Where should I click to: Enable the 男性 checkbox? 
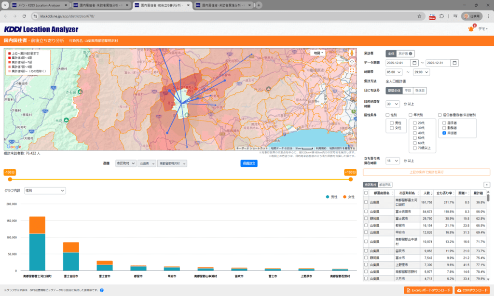(x=392, y=123)
